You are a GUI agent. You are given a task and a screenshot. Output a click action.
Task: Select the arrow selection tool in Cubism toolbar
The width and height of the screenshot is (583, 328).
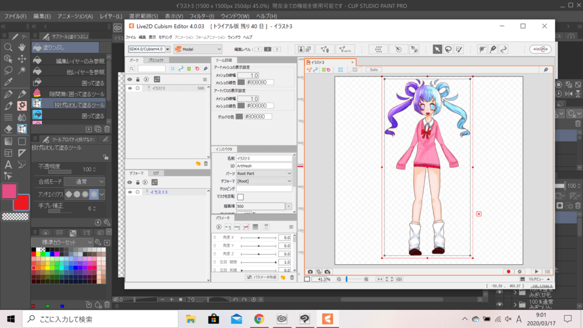pos(437,49)
